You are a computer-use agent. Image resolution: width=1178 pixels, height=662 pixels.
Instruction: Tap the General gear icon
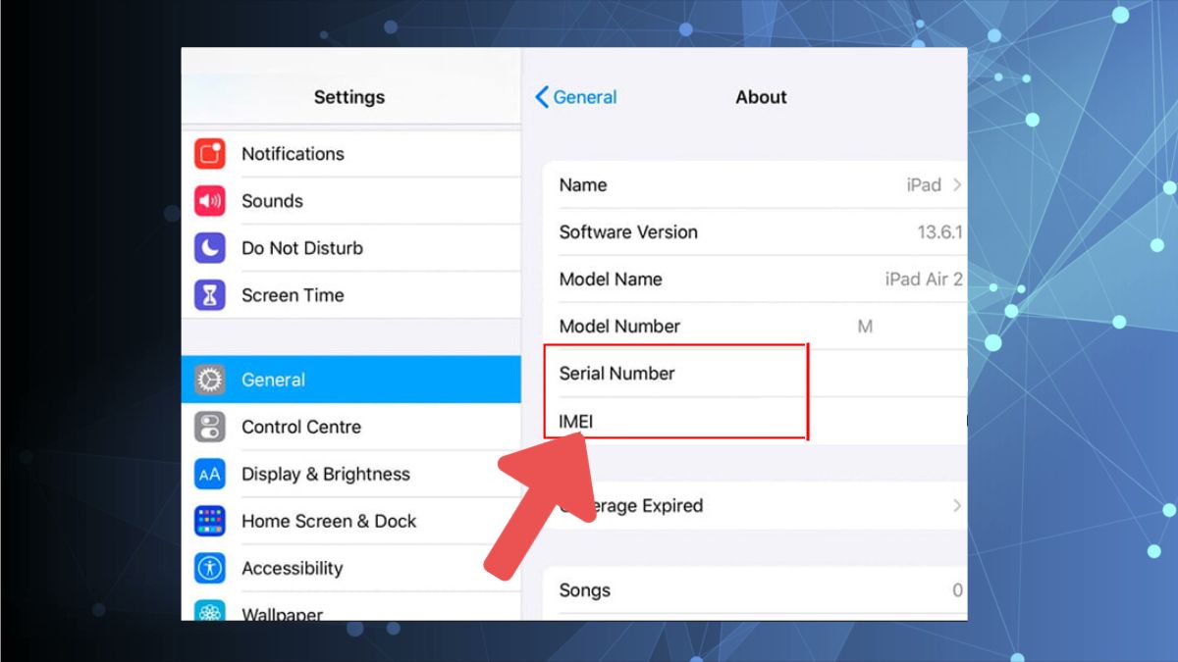click(x=210, y=380)
